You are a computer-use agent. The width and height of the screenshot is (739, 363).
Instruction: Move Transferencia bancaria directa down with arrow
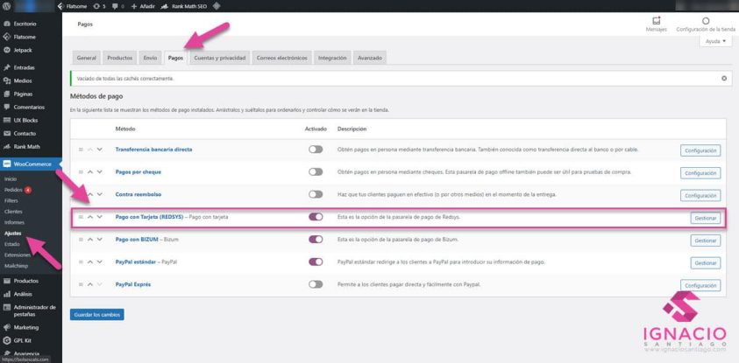pyautogui.click(x=99, y=150)
